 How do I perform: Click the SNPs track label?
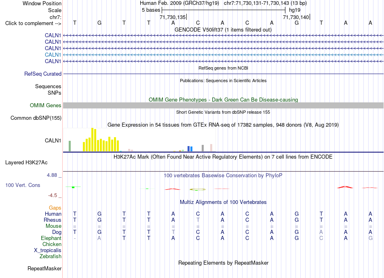(x=55, y=93)
